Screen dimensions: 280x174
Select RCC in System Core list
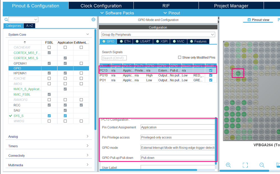17,105
